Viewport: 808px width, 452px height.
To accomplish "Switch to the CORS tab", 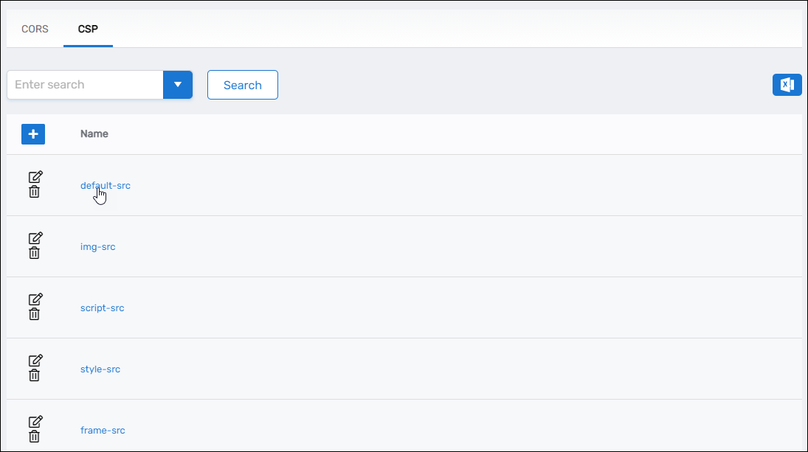I will point(35,29).
